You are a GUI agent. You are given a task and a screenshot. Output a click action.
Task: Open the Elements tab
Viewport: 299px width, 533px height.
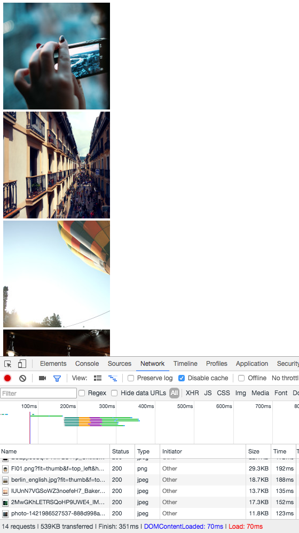coord(53,363)
